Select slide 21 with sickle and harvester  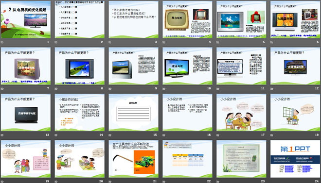[x=133, y=159]
